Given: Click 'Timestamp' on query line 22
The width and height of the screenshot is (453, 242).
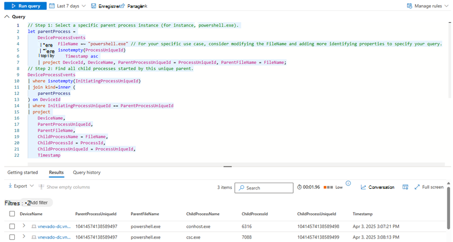Looking at the screenshot, I should click(x=49, y=155).
